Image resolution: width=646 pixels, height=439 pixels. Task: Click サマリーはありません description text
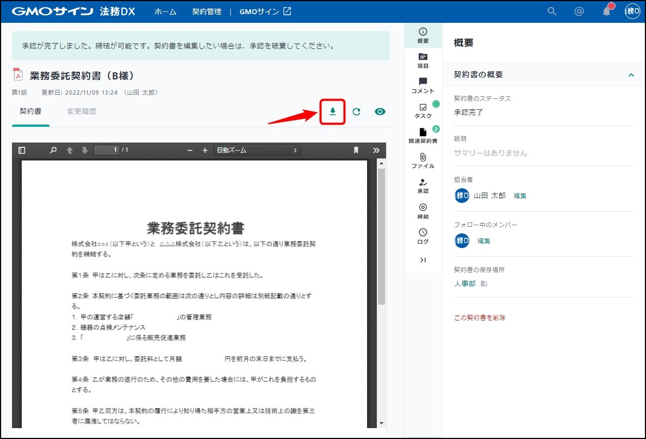(x=490, y=153)
